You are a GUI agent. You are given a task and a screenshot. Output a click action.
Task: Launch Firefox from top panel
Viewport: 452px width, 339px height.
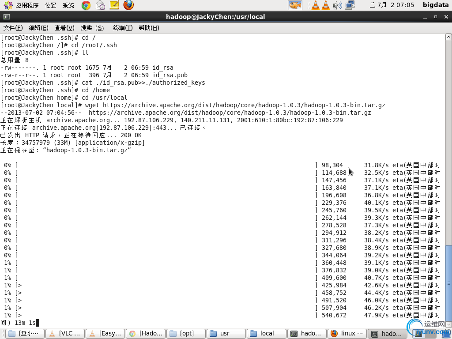click(x=128, y=5)
